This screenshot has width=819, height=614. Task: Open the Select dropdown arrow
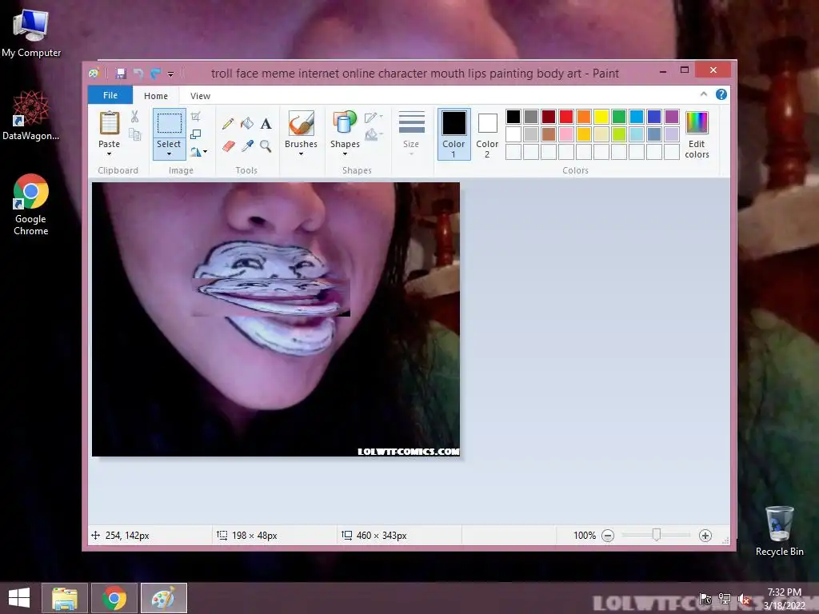[170, 154]
